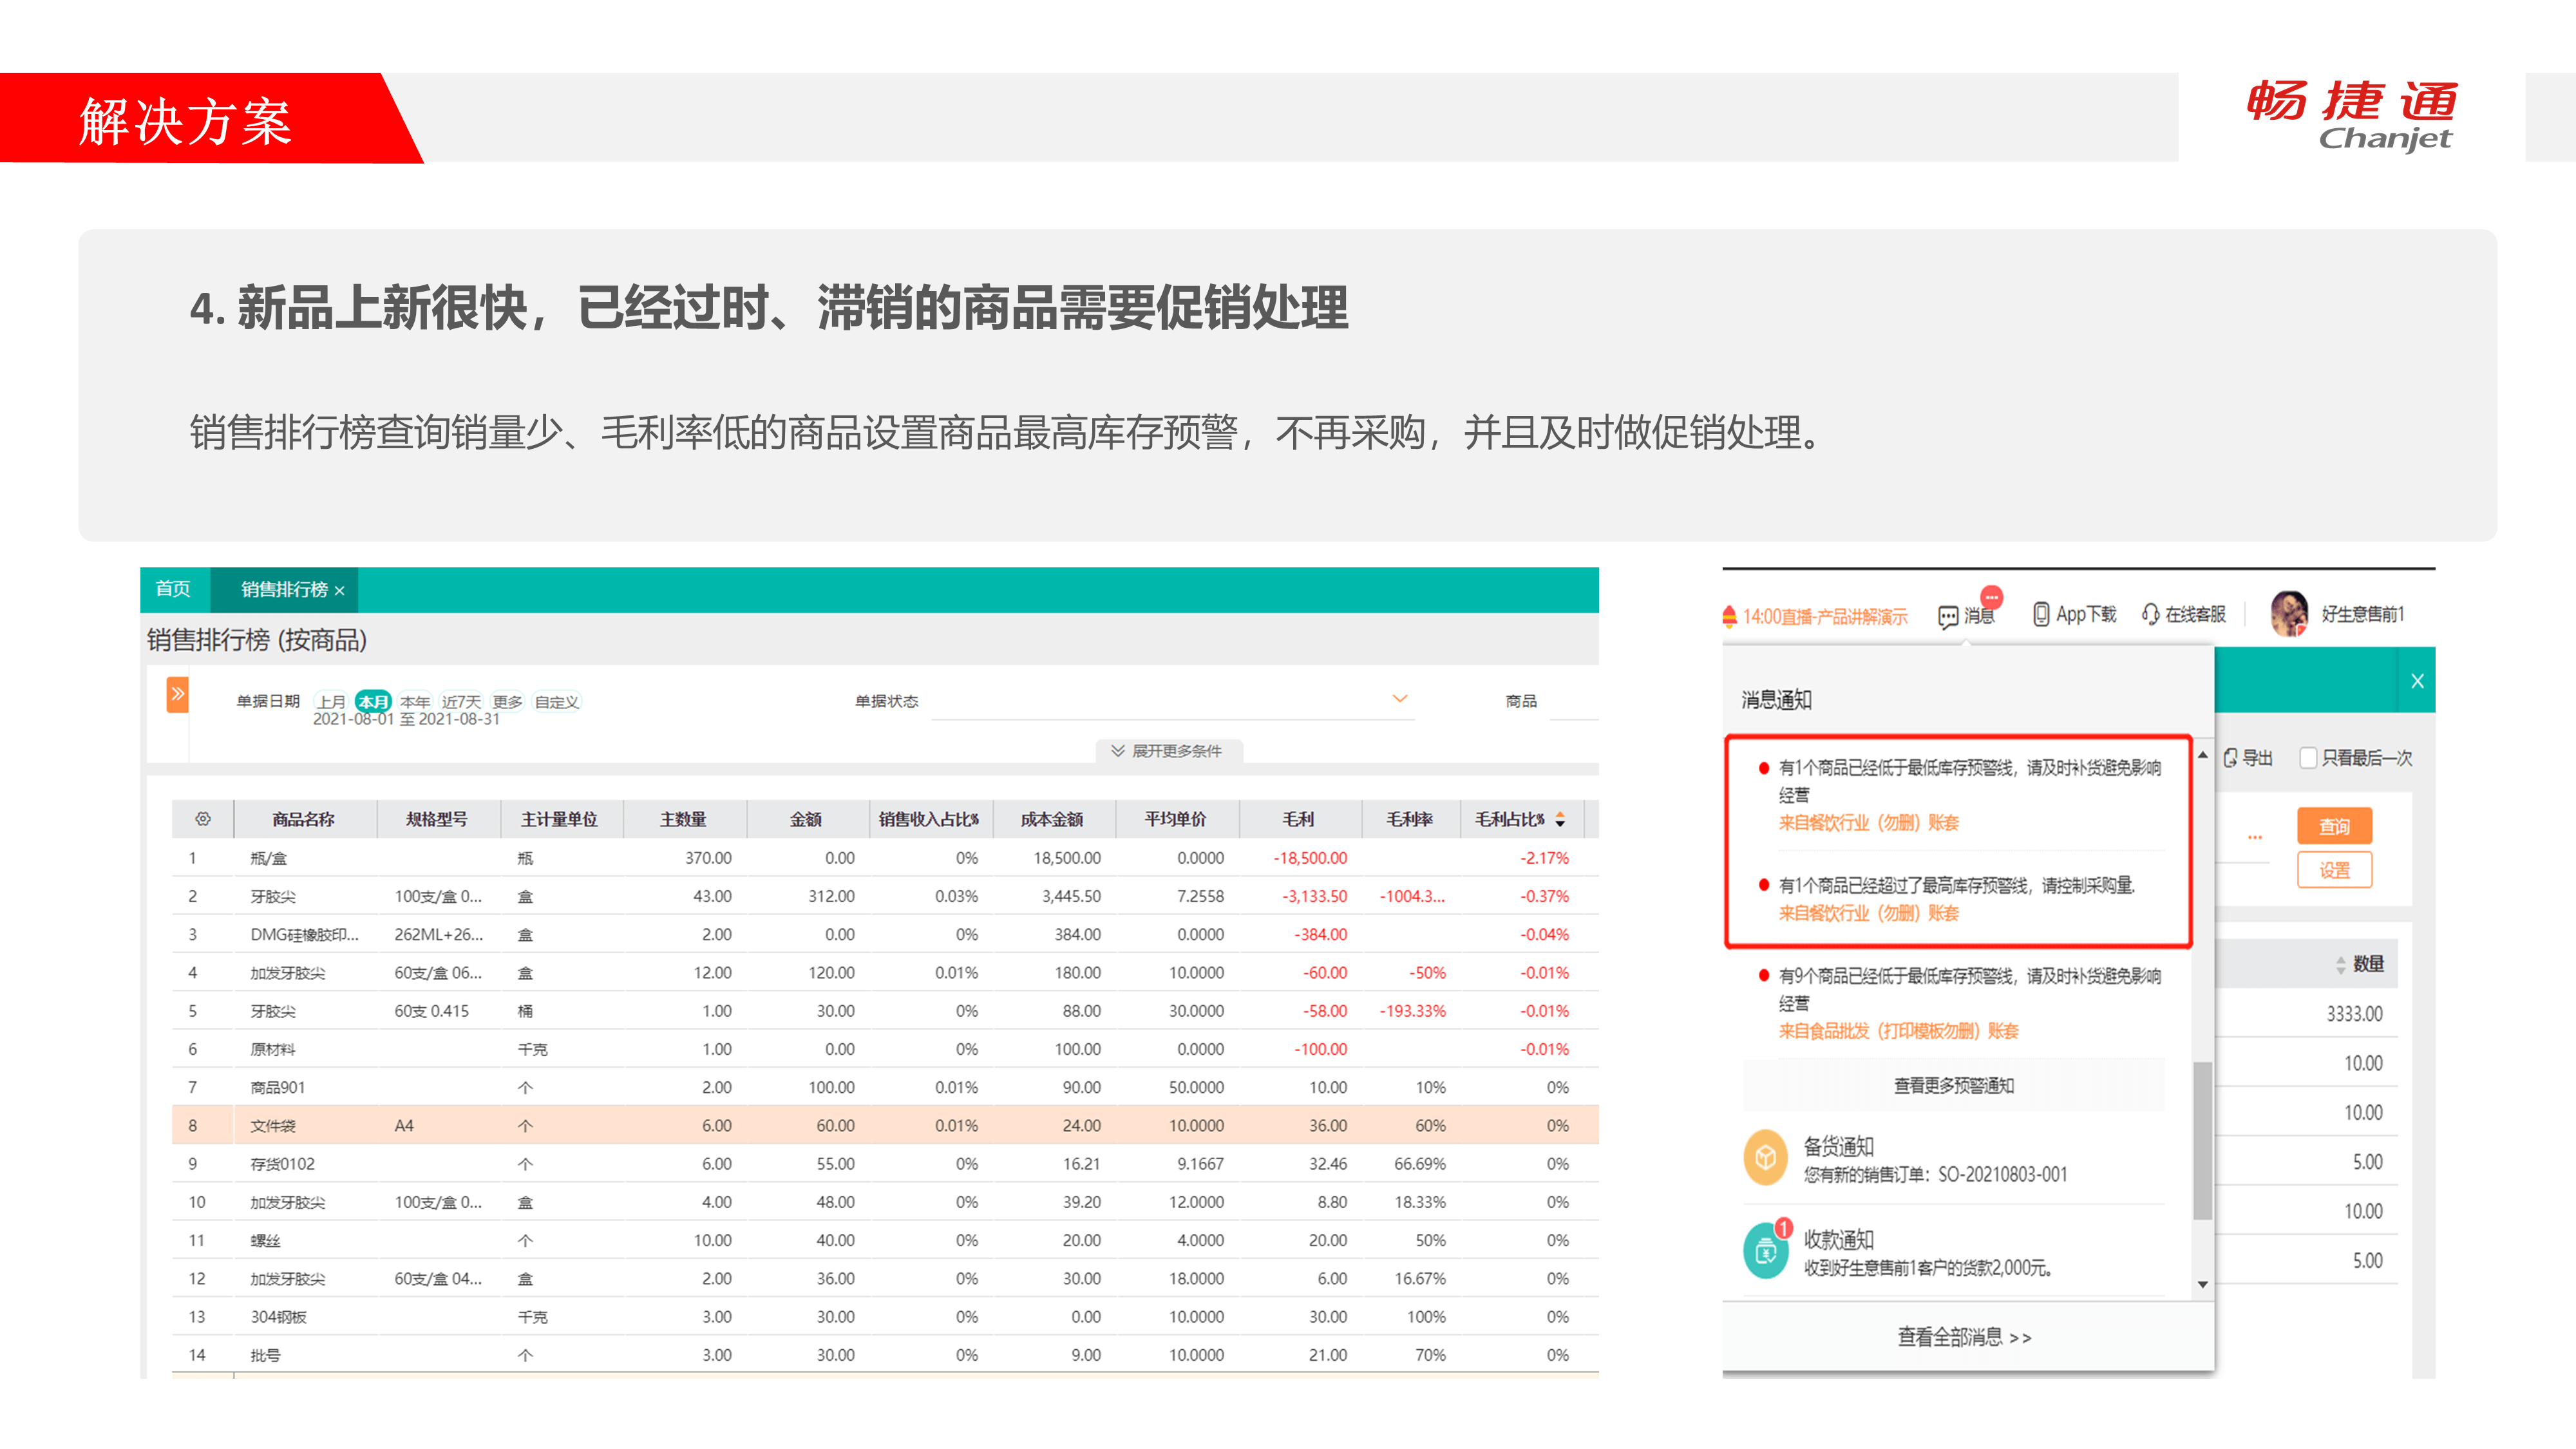The width and height of the screenshot is (2576, 1449).
Task: Switch to the 首页 tab
Action: [173, 589]
